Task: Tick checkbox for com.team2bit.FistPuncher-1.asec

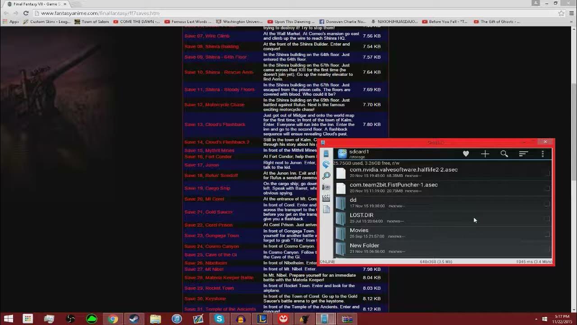Action: (x=547, y=188)
